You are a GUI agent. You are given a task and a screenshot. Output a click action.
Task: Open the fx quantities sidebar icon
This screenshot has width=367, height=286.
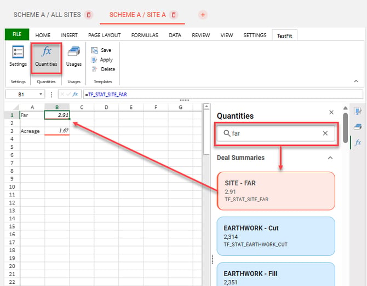pos(358,142)
